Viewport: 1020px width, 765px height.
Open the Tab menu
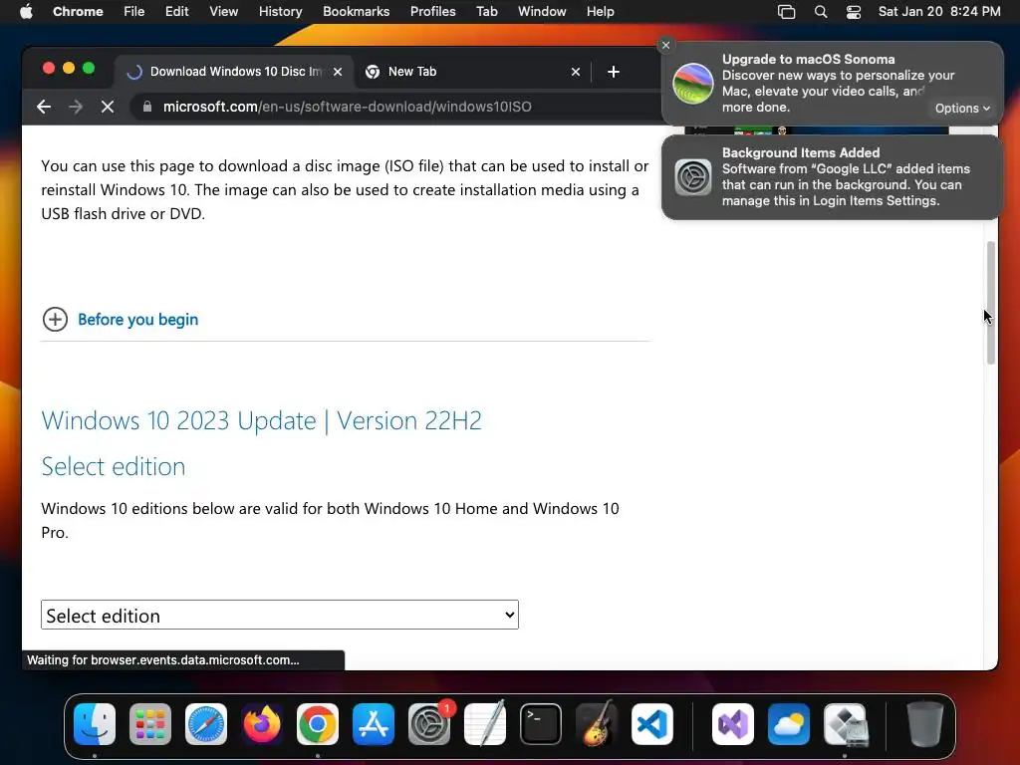(x=486, y=11)
